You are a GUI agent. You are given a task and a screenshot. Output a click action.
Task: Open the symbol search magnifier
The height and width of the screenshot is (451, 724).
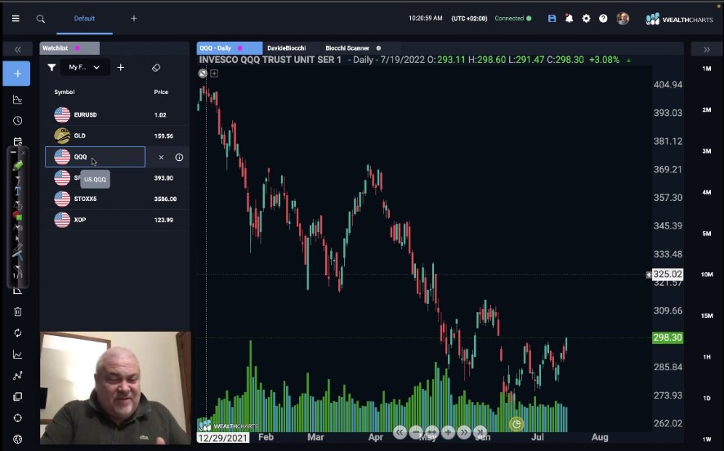(x=41, y=19)
